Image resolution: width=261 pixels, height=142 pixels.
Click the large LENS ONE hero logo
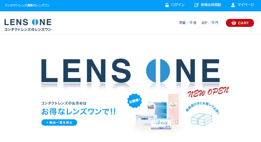(130, 71)
